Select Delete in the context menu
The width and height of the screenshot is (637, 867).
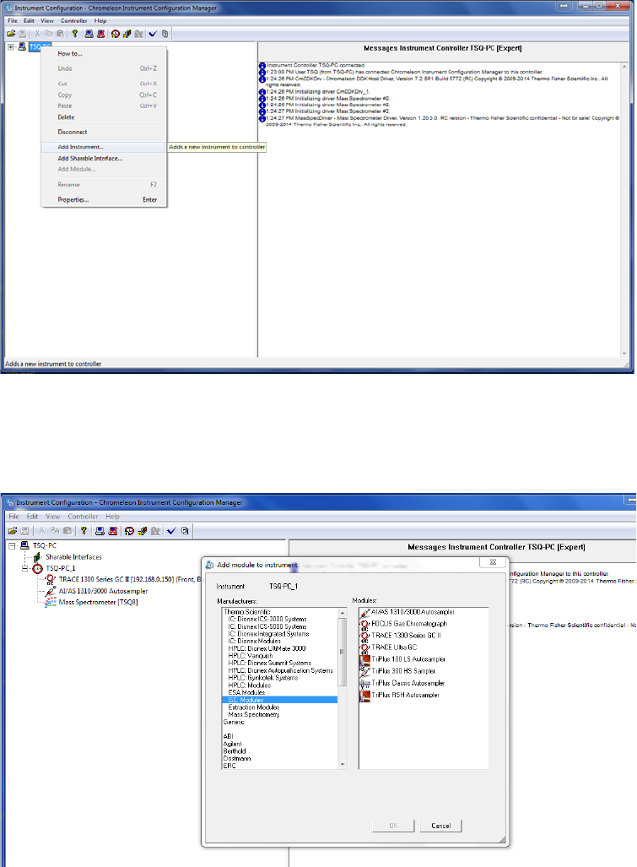click(x=103, y=117)
